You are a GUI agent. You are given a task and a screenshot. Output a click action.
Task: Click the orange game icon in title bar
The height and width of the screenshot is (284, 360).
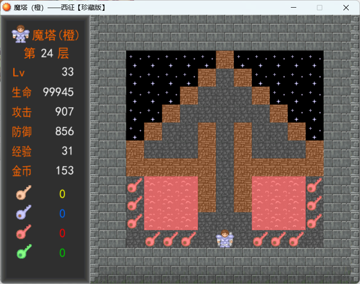6,7
